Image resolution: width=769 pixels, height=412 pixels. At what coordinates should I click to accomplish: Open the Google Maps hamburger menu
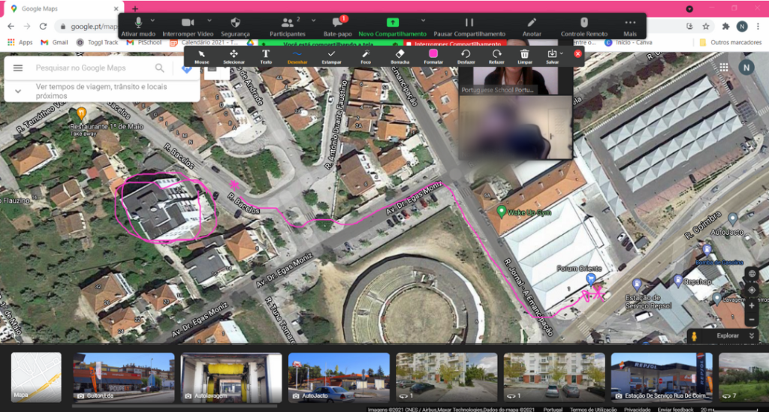pyautogui.click(x=17, y=68)
